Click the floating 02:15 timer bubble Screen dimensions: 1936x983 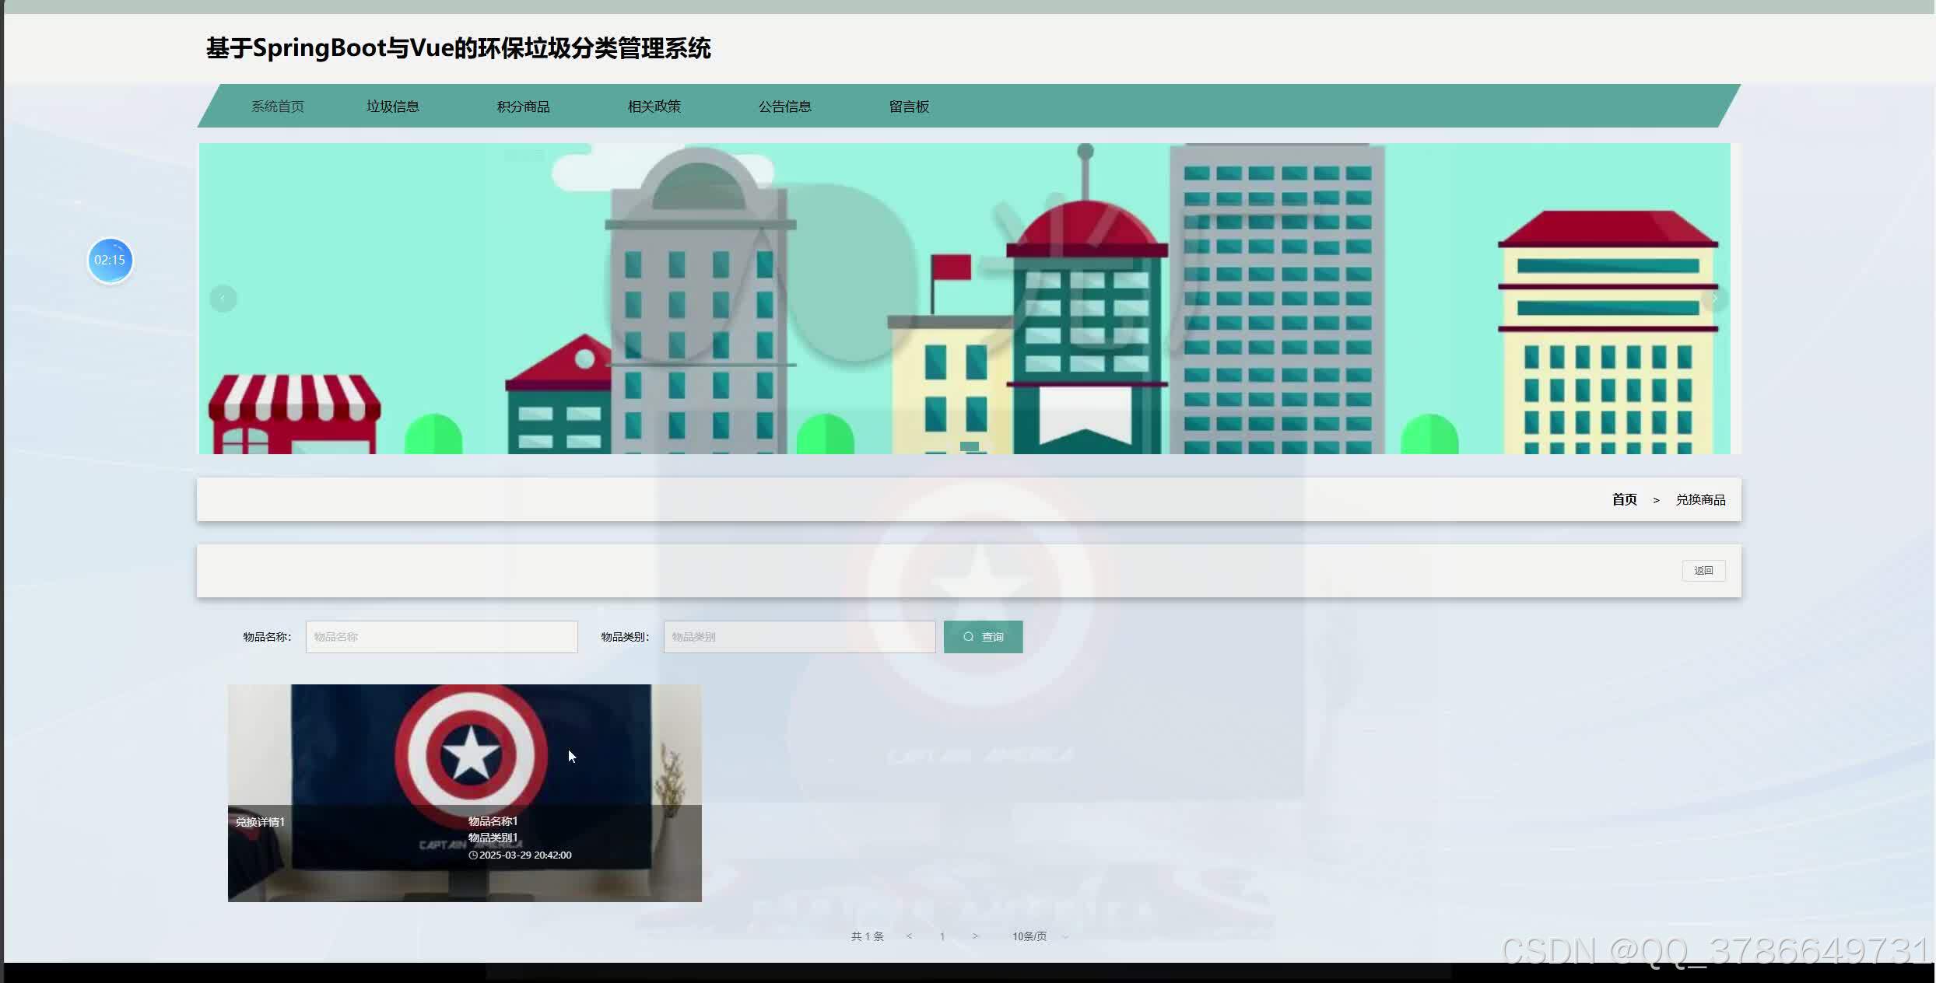(x=110, y=260)
